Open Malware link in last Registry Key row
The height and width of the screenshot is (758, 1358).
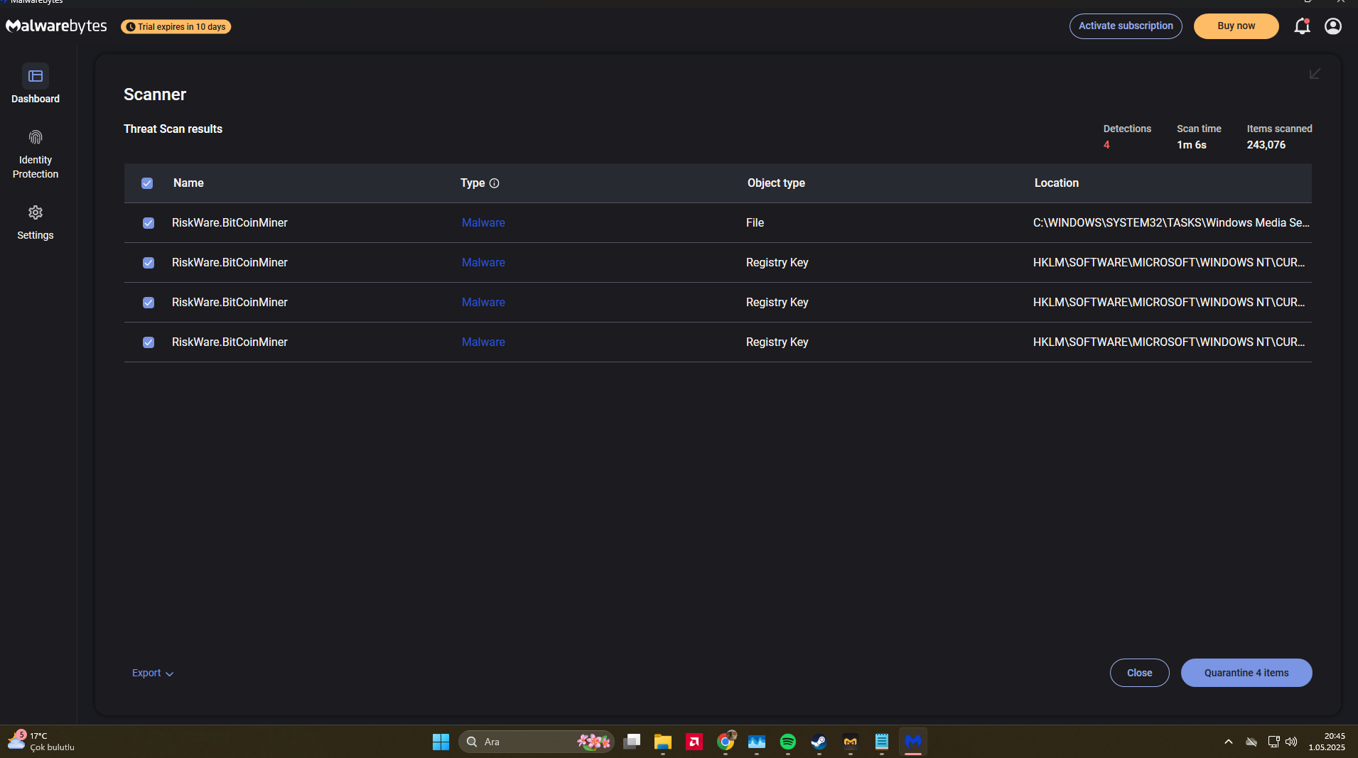point(483,342)
